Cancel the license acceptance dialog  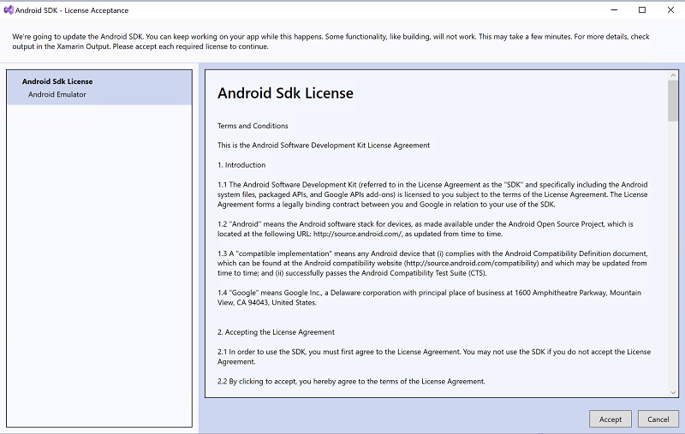pyautogui.click(x=658, y=419)
